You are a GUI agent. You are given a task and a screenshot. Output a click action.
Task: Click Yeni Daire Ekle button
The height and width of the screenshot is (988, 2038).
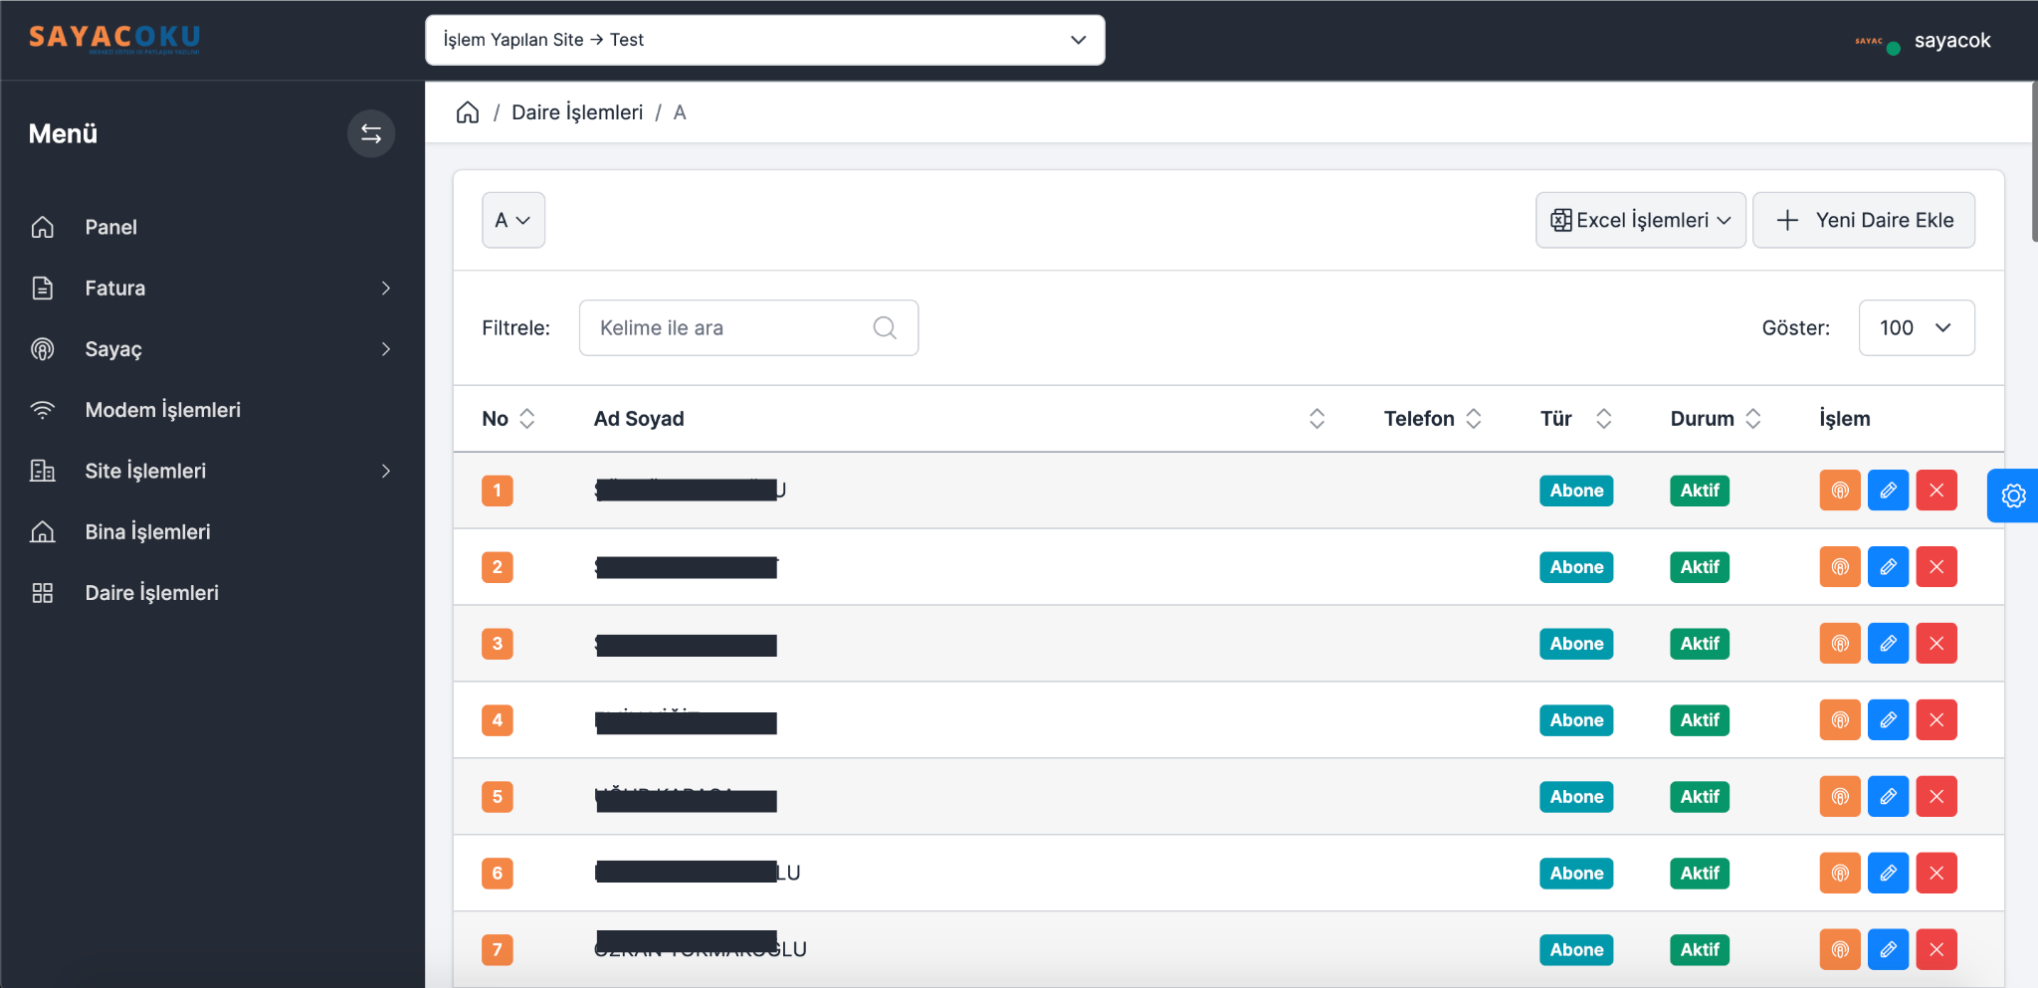(1864, 220)
